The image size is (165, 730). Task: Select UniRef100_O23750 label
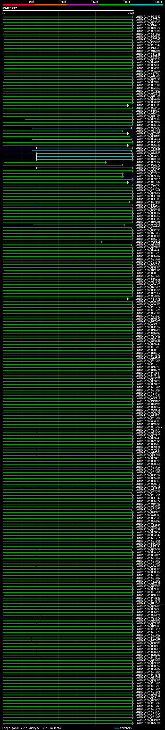(x=148, y=669)
